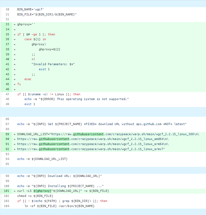Select line number 30
206x215 pixels.
tap(7, 9)
